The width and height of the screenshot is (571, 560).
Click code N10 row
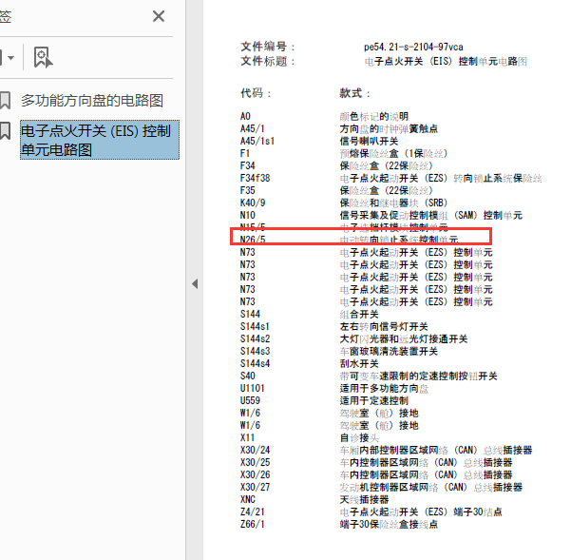pos(381,215)
